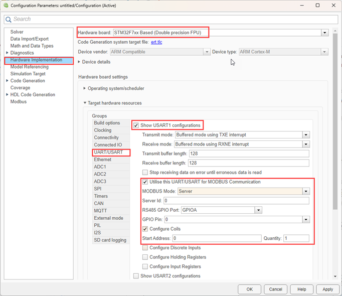Expand Code Generation tree node
Image resolution: width=342 pixels, height=296 pixels.
pyautogui.click(x=7, y=81)
